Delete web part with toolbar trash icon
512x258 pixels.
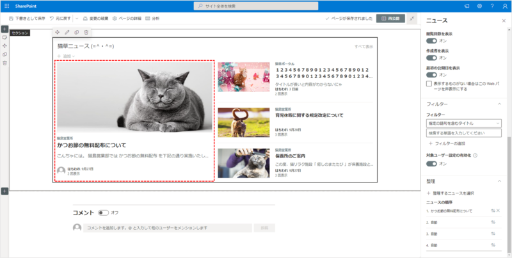pyautogui.click(x=86, y=32)
